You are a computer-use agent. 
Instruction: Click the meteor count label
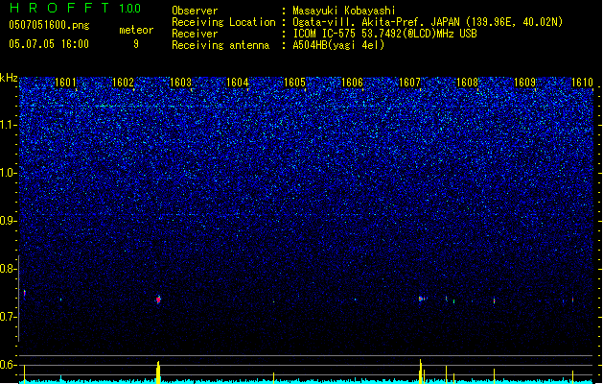tap(136, 30)
